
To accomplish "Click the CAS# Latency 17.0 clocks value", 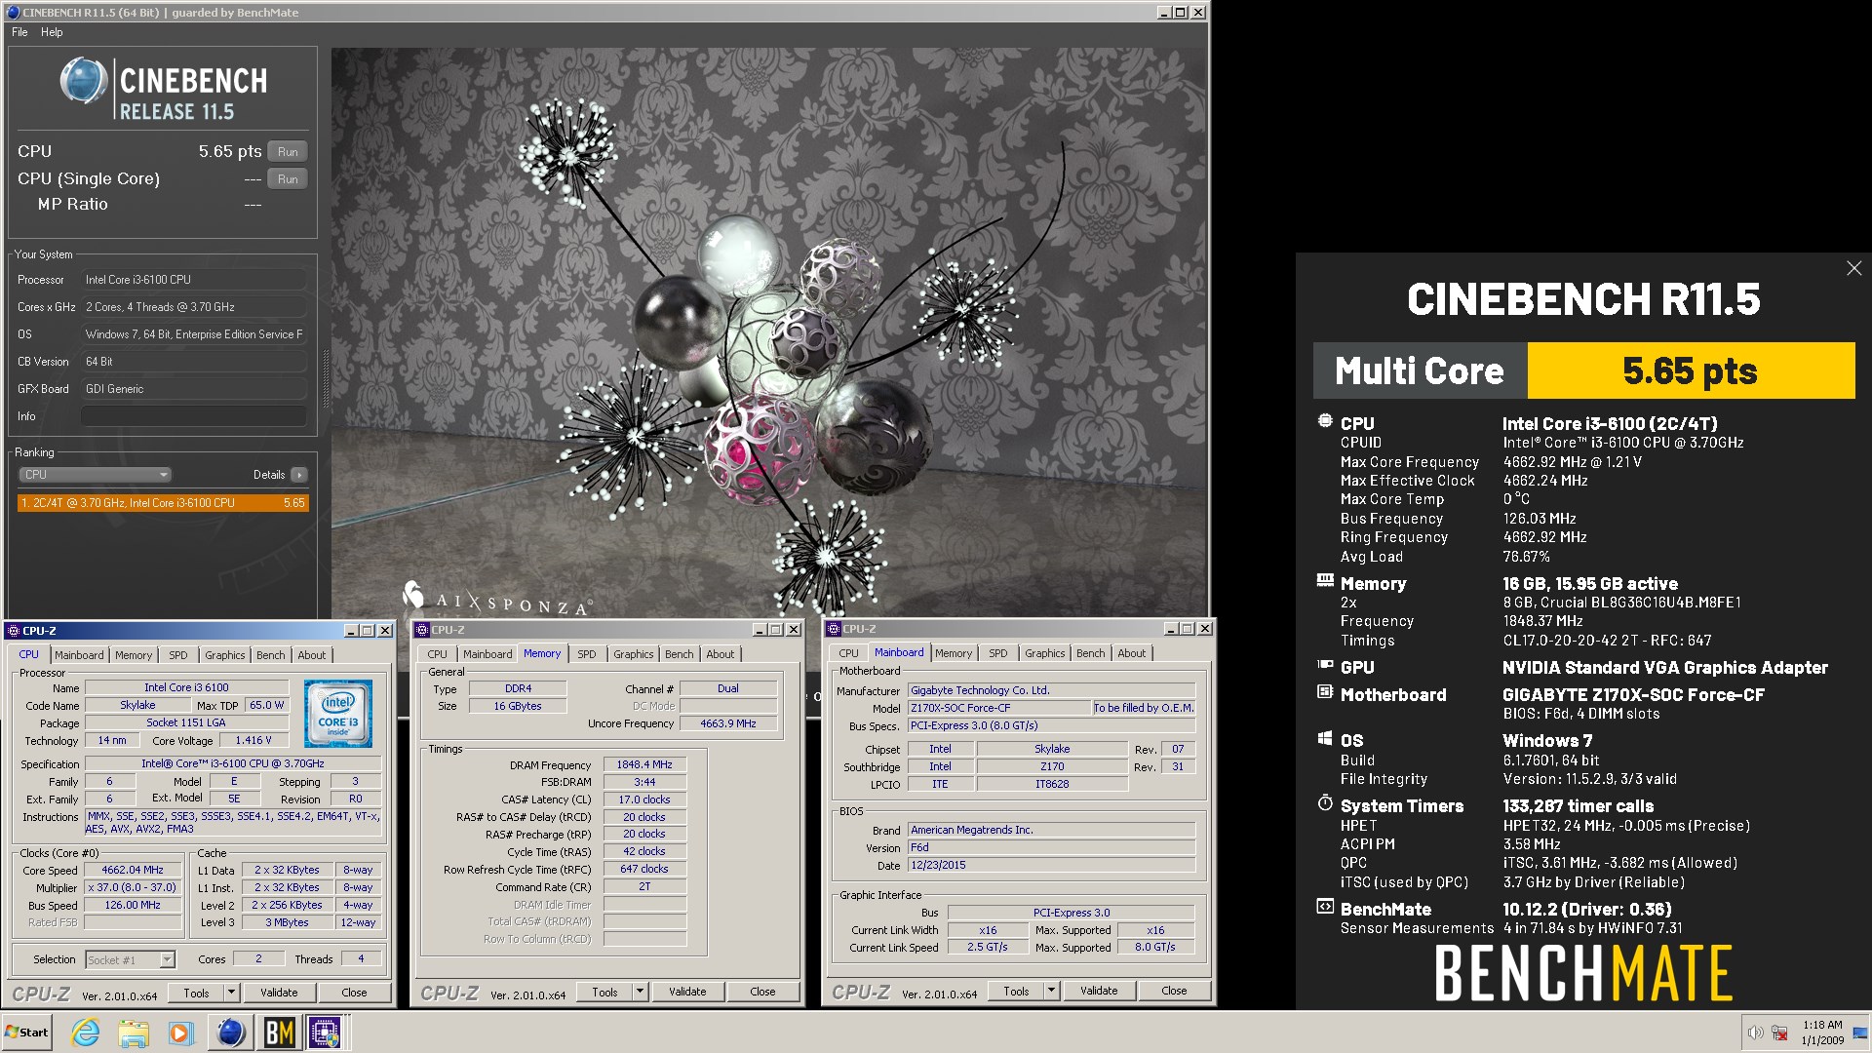I will 644,800.
